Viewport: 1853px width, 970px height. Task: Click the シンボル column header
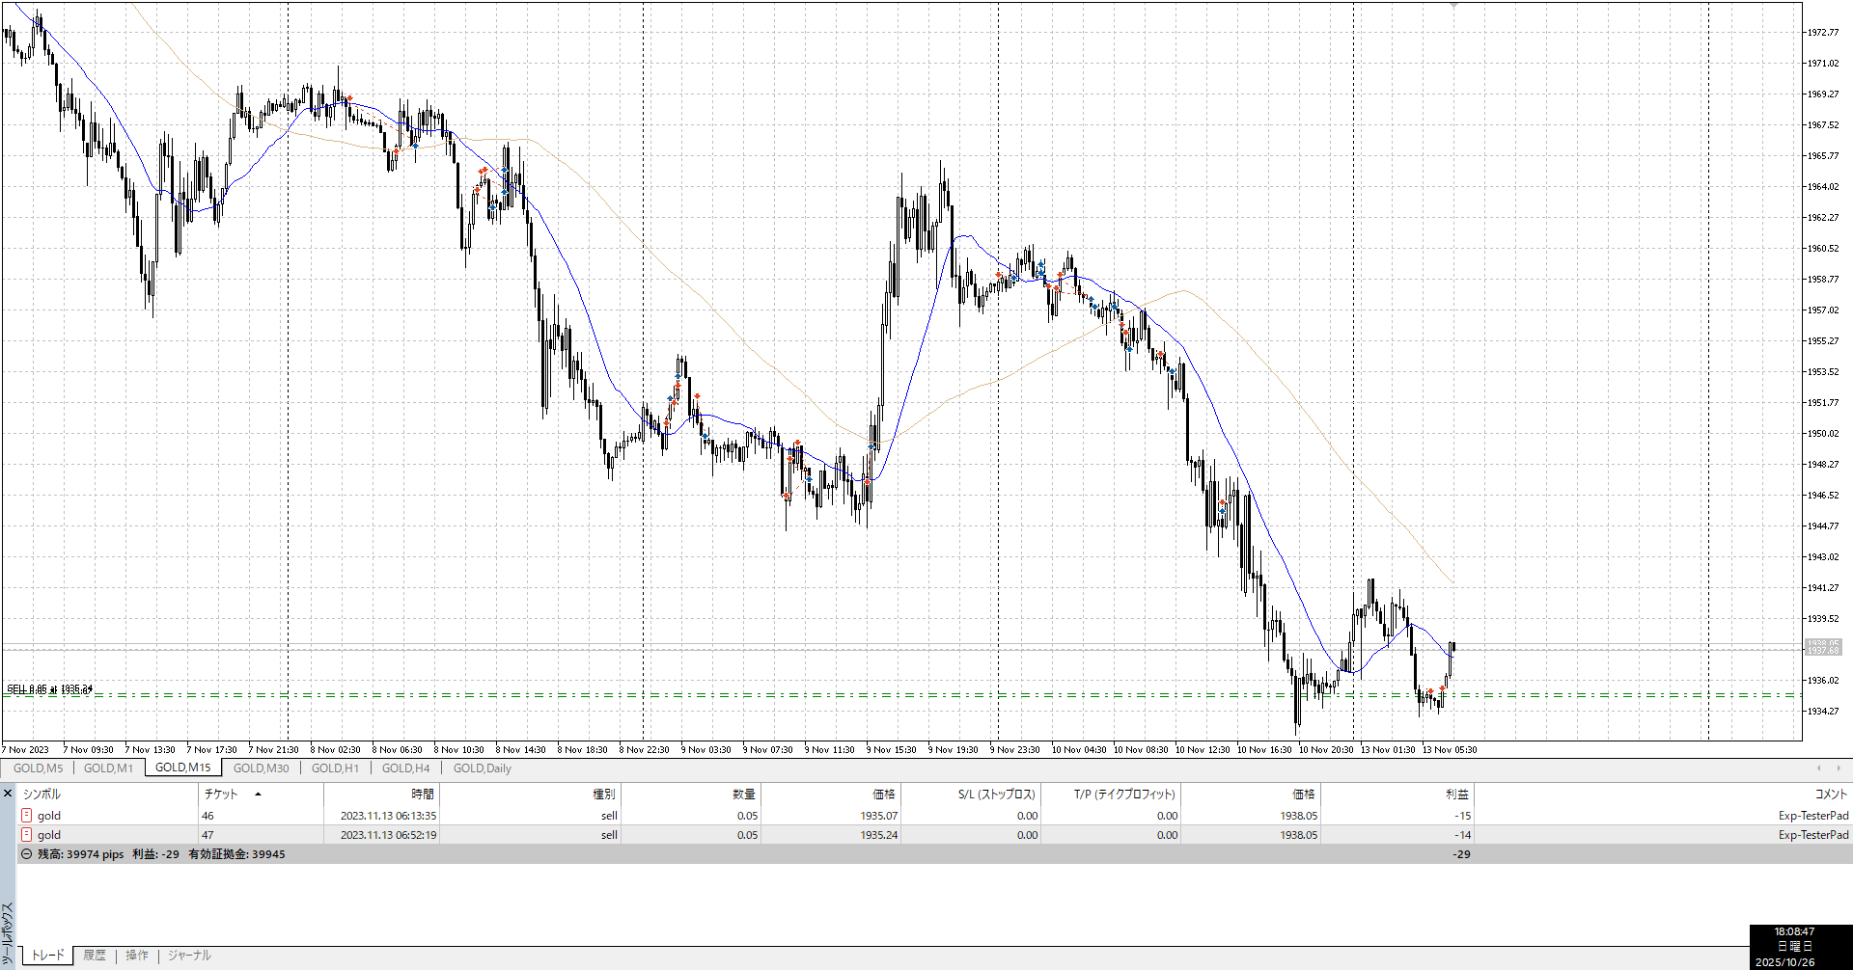(42, 795)
